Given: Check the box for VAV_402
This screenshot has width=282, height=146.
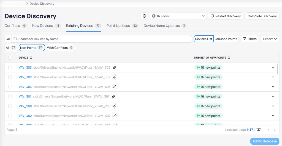Looking at the screenshot, I should click(10, 116).
